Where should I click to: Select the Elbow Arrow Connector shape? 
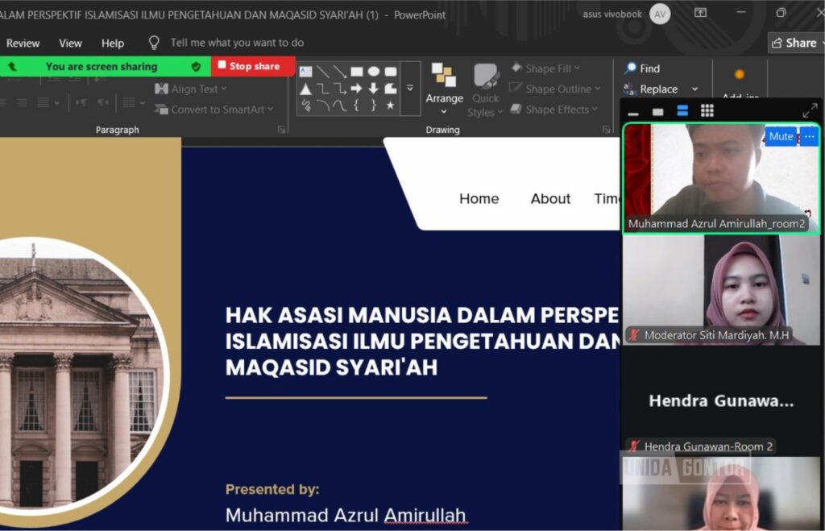[340, 89]
